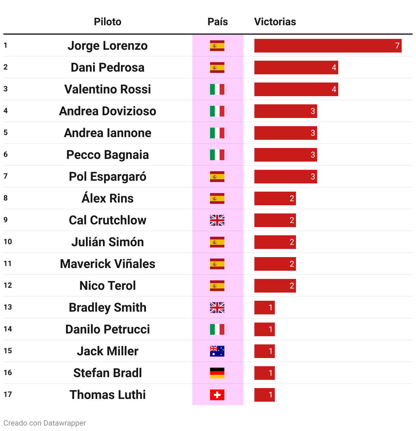Click the UK flag beside Bradley Smith
Screen dimensions: 416x431
pyautogui.click(x=217, y=308)
